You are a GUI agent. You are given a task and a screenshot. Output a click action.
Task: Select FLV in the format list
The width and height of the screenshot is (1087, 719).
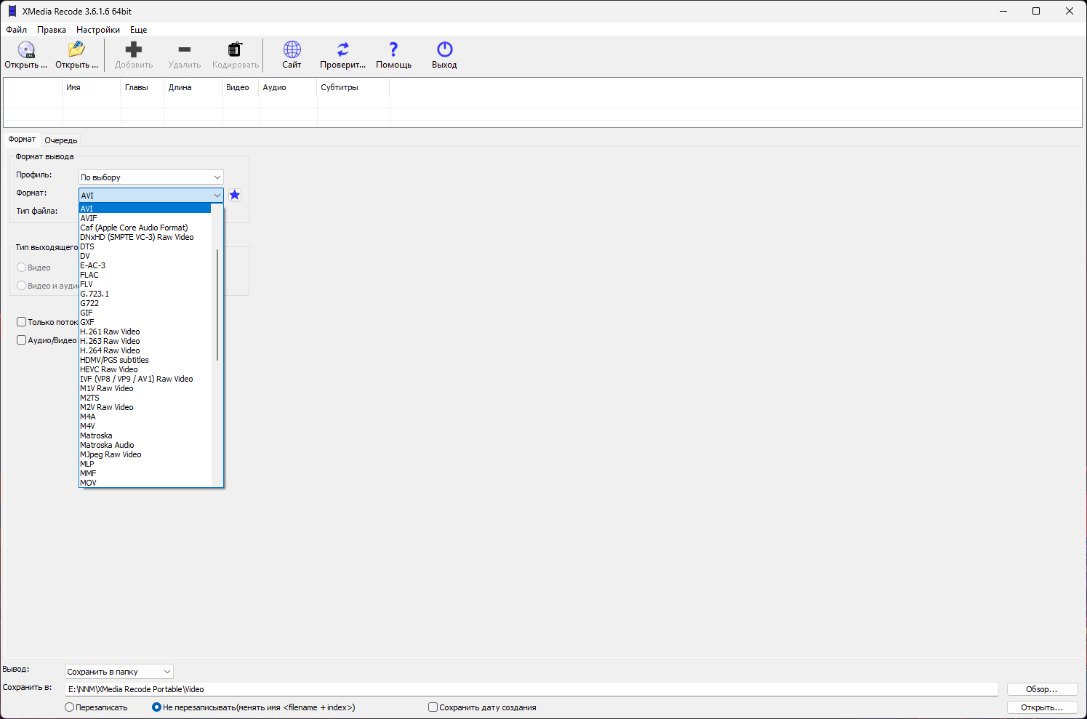[145, 284]
